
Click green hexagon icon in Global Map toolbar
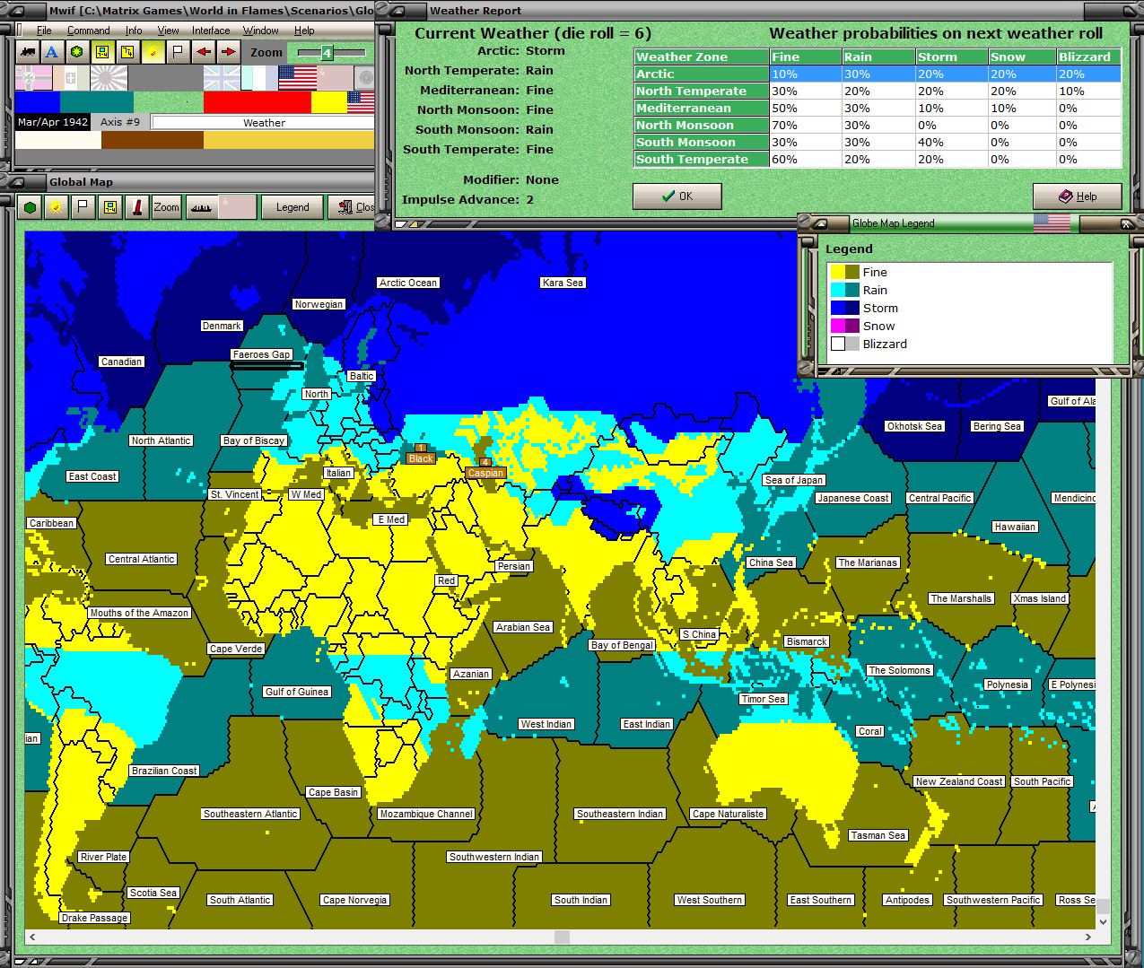pos(31,207)
